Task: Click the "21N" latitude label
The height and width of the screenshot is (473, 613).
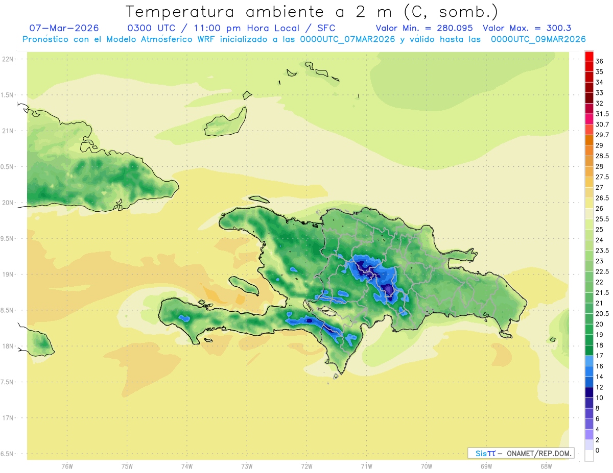Action: click(x=8, y=131)
